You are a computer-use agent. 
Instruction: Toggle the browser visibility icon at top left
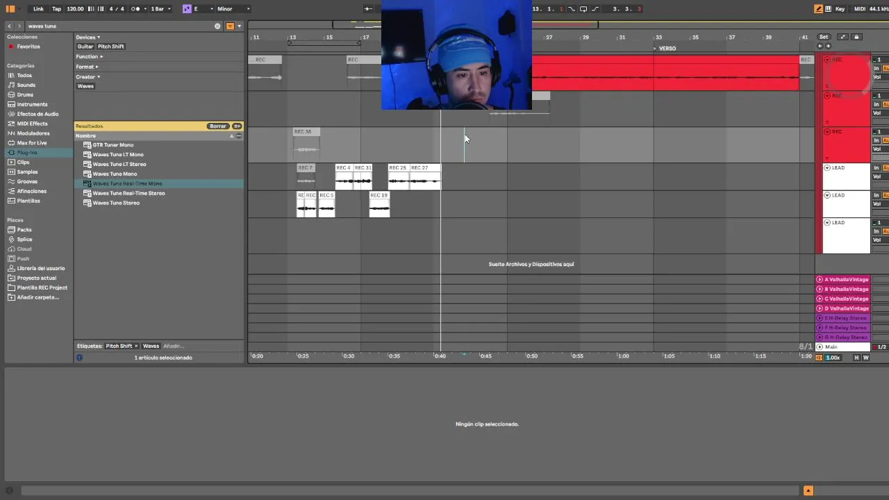(x=10, y=9)
